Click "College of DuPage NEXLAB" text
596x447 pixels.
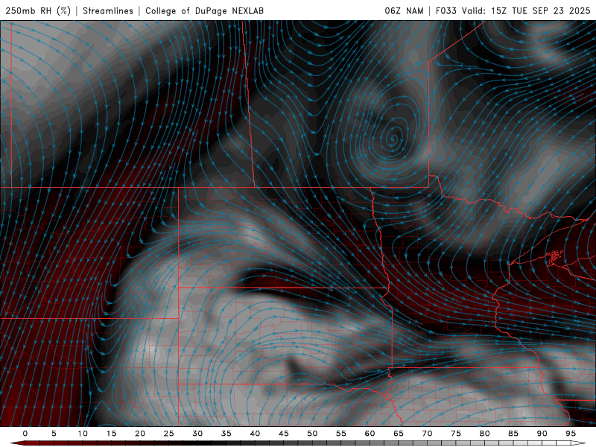pos(204,10)
